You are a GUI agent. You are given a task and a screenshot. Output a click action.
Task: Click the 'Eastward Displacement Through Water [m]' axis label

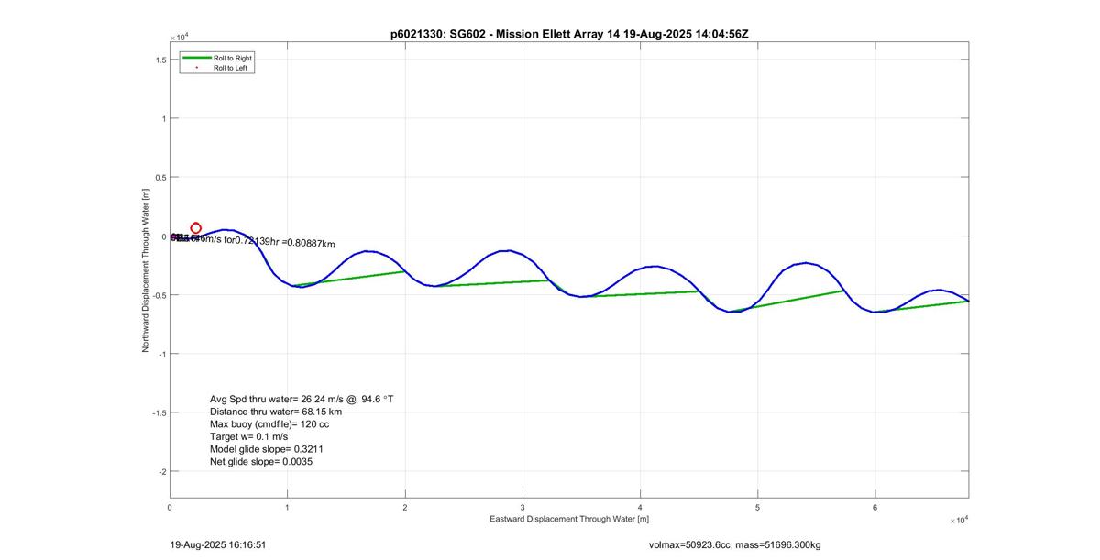(569, 519)
